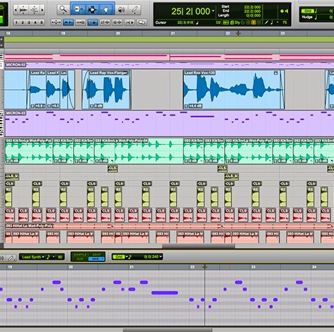Click the Start selection field
Image resolution: width=334 pixels, height=332 pixels.
252,7
